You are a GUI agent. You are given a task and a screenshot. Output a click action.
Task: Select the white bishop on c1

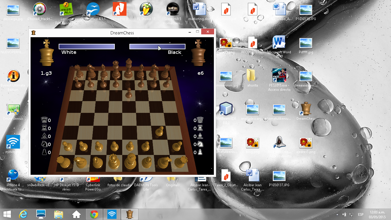coord(97,162)
